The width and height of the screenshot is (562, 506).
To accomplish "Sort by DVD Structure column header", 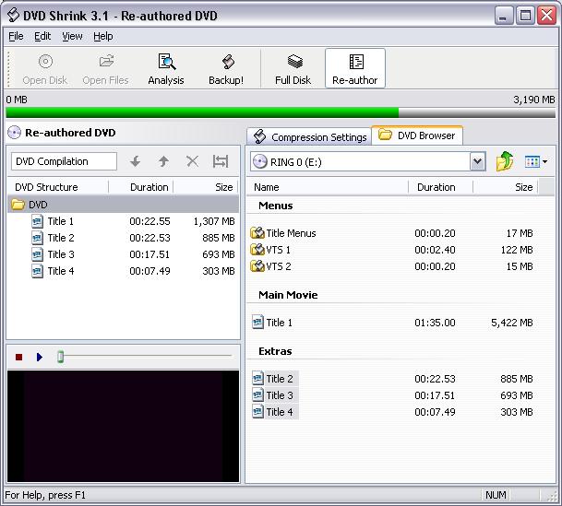I will click(58, 187).
